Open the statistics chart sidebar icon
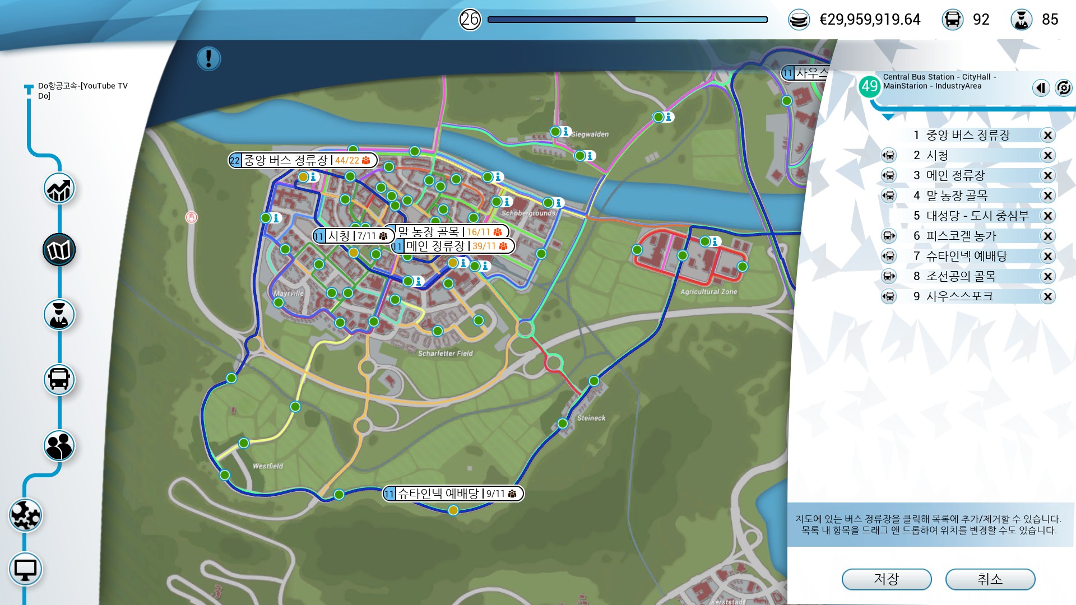The image size is (1076, 605). tap(59, 189)
